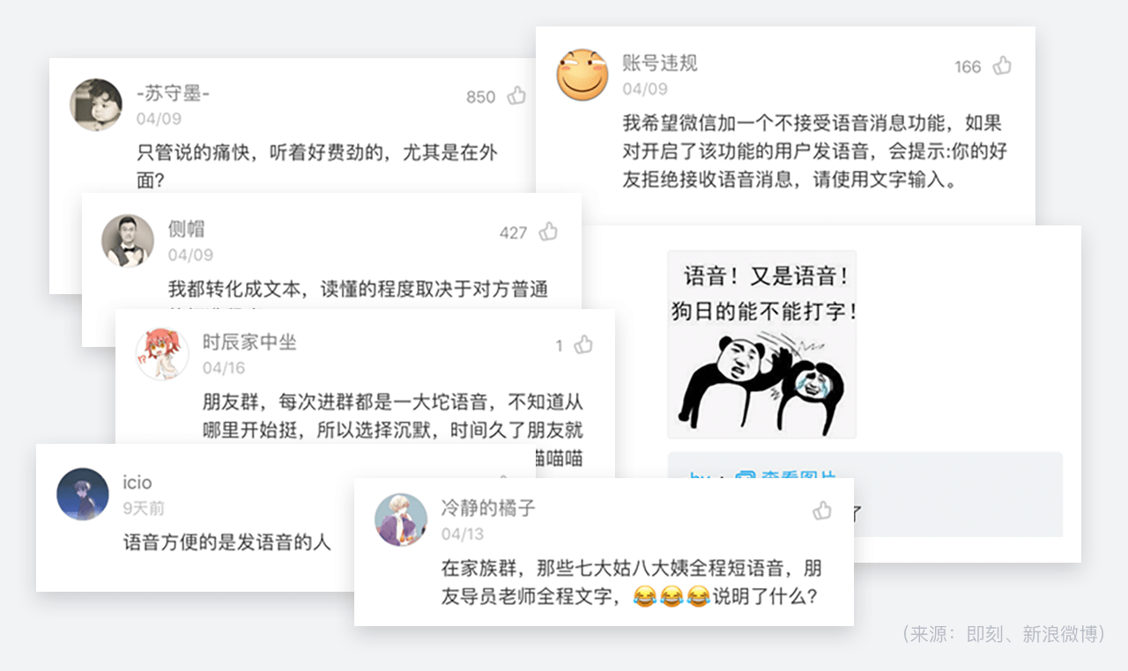Image resolution: width=1128 pixels, height=671 pixels.
Task: Click the thumbs-up on 侧帽's comment
Action: (x=549, y=232)
